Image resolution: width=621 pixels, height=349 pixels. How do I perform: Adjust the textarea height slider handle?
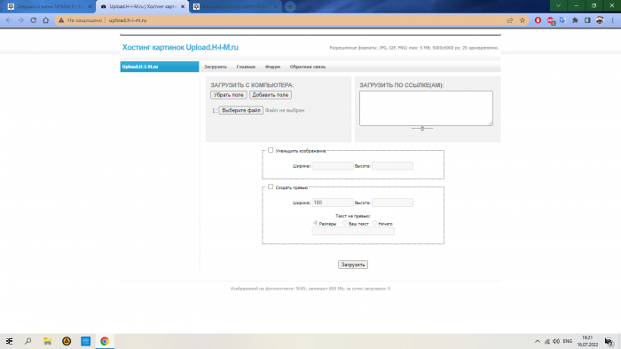coord(422,129)
